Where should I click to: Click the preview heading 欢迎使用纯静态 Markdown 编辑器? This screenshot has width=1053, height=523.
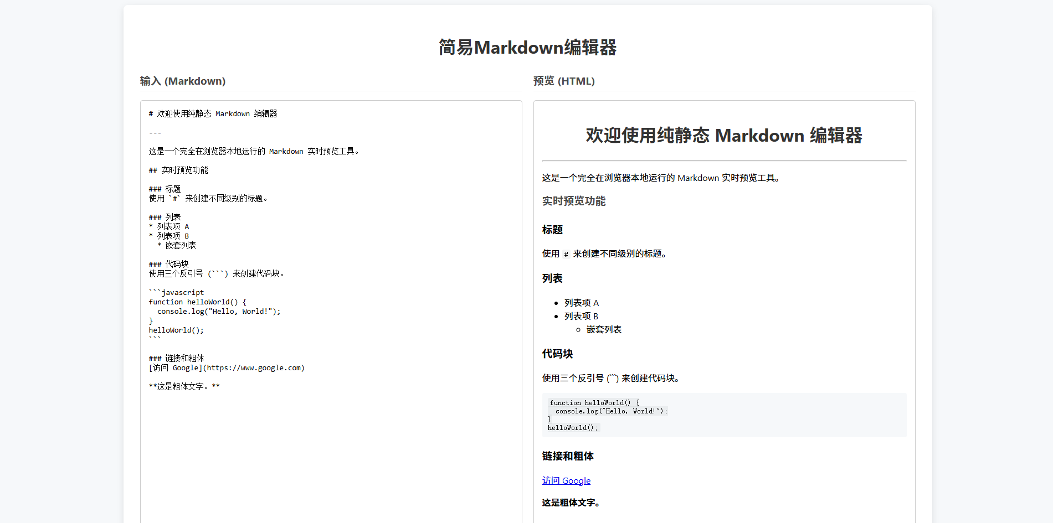pyautogui.click(x=723, y=136)
